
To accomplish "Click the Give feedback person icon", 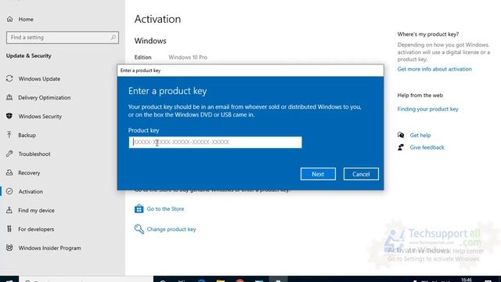I will (x=401, y=147).
